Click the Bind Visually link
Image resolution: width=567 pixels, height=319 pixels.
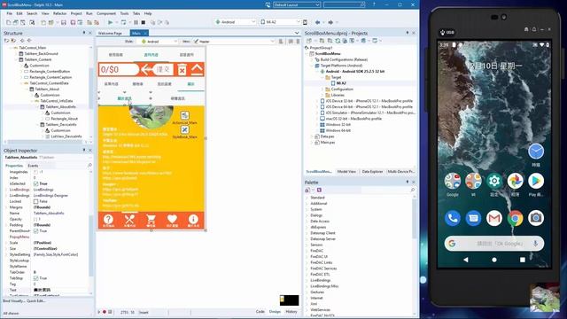pyautogui.click(x=14, y=300)
